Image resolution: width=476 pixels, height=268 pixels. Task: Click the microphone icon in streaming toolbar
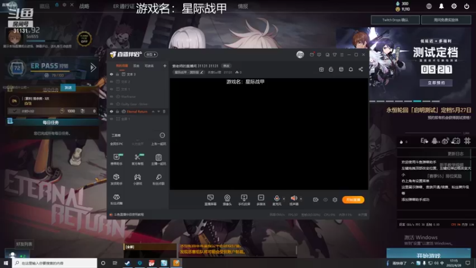click(277, 198)
